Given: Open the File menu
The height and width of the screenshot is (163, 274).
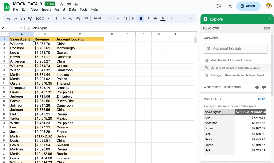Looking at the screenshot, I should pyautogui.click(x=15, y=9).
